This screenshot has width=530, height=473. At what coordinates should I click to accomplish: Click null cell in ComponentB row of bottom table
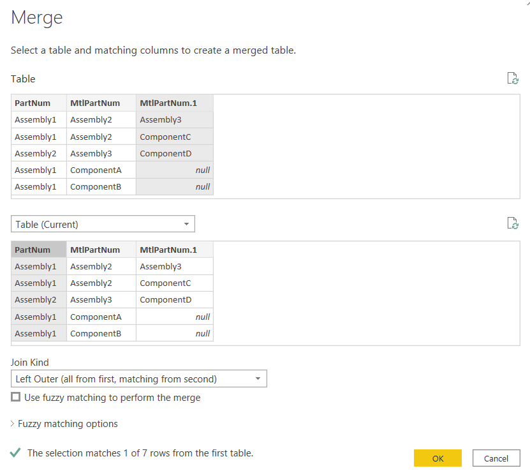pos(175,333)
